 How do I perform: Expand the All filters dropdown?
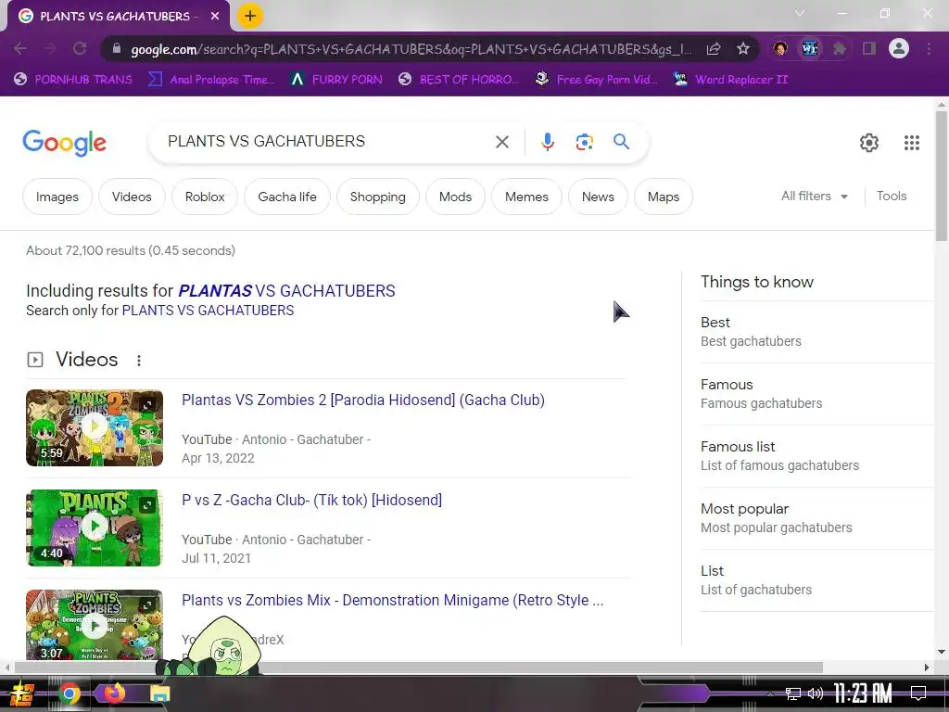coord(814,197)
